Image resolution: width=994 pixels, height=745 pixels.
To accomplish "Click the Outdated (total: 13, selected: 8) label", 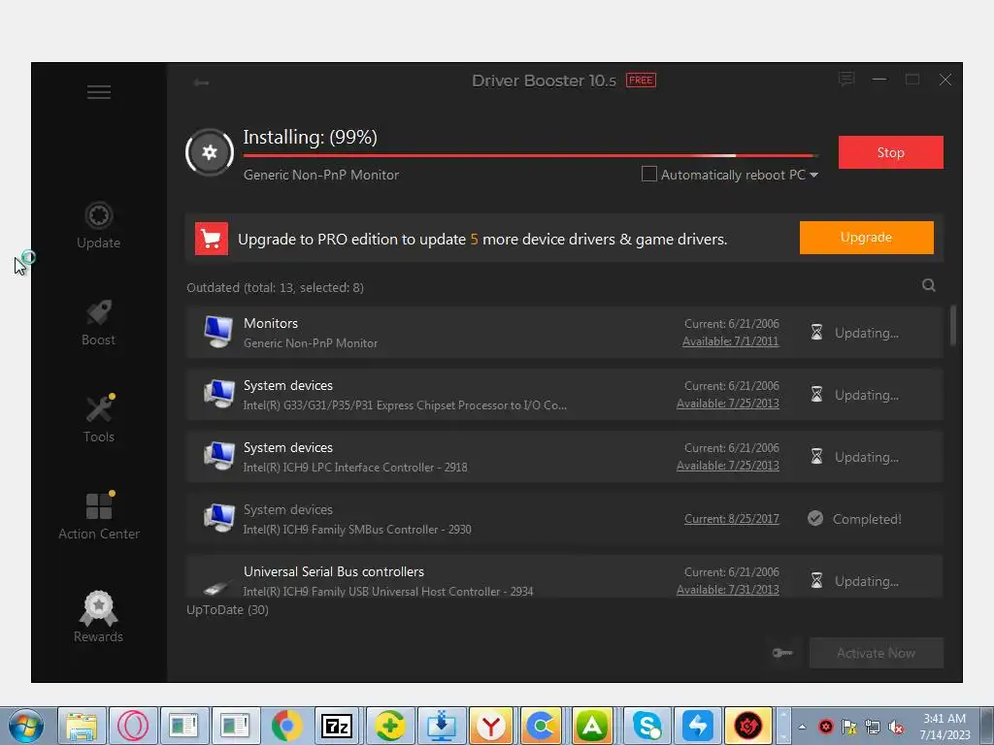I will point(275,287).
